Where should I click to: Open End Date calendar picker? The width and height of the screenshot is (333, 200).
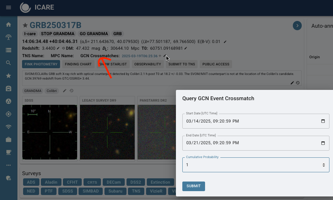[x=323, y=143]
